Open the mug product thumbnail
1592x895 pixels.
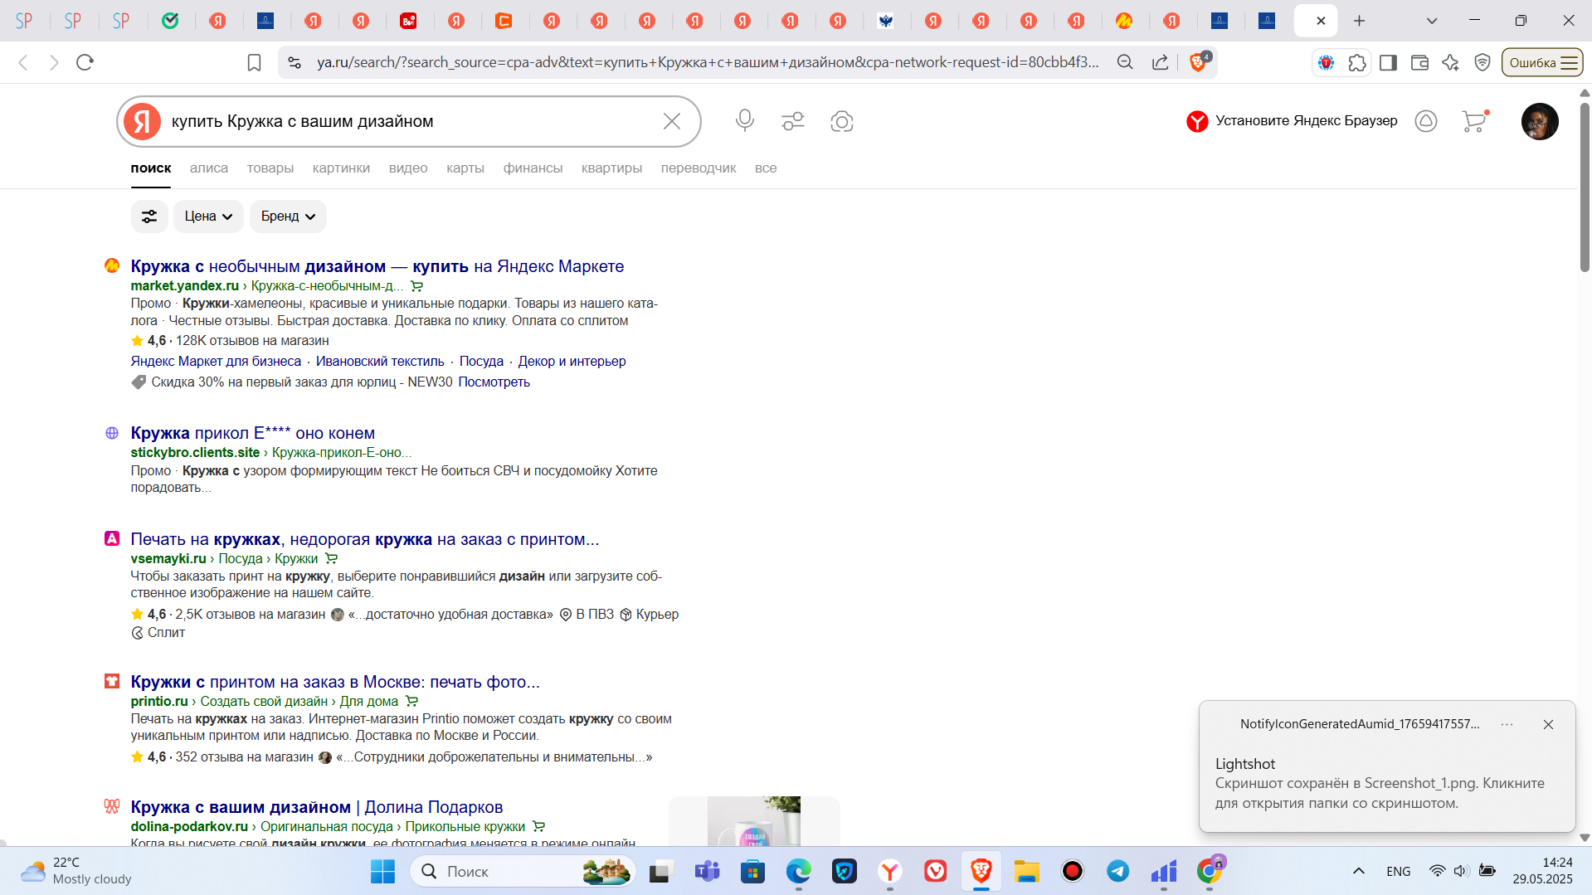pyautogui.click(x=754, y=821)
